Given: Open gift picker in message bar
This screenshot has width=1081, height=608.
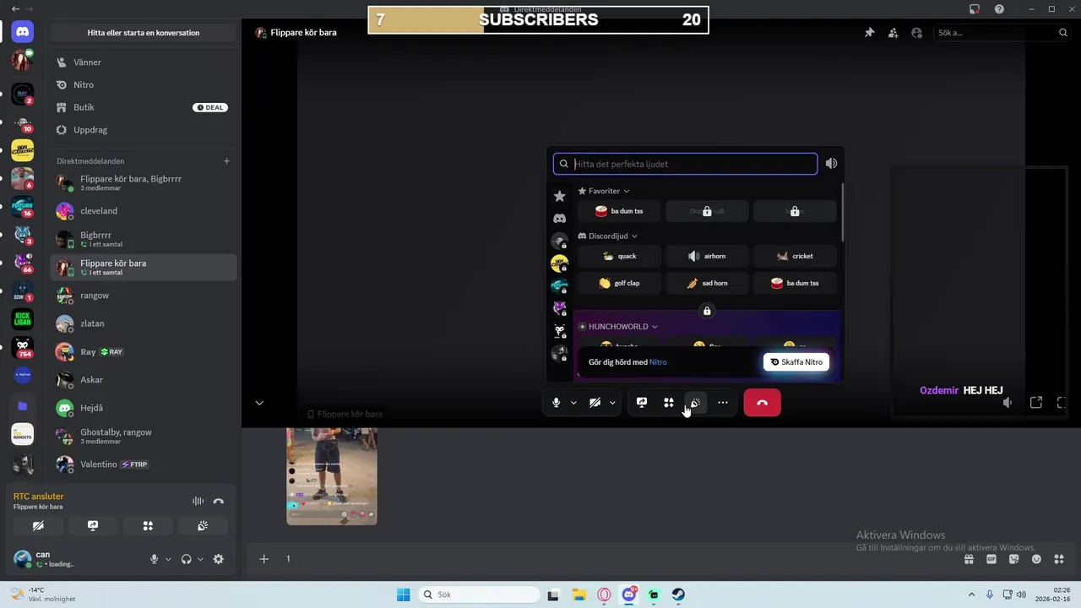Looking at the screenshot, I should pos(969,559).
